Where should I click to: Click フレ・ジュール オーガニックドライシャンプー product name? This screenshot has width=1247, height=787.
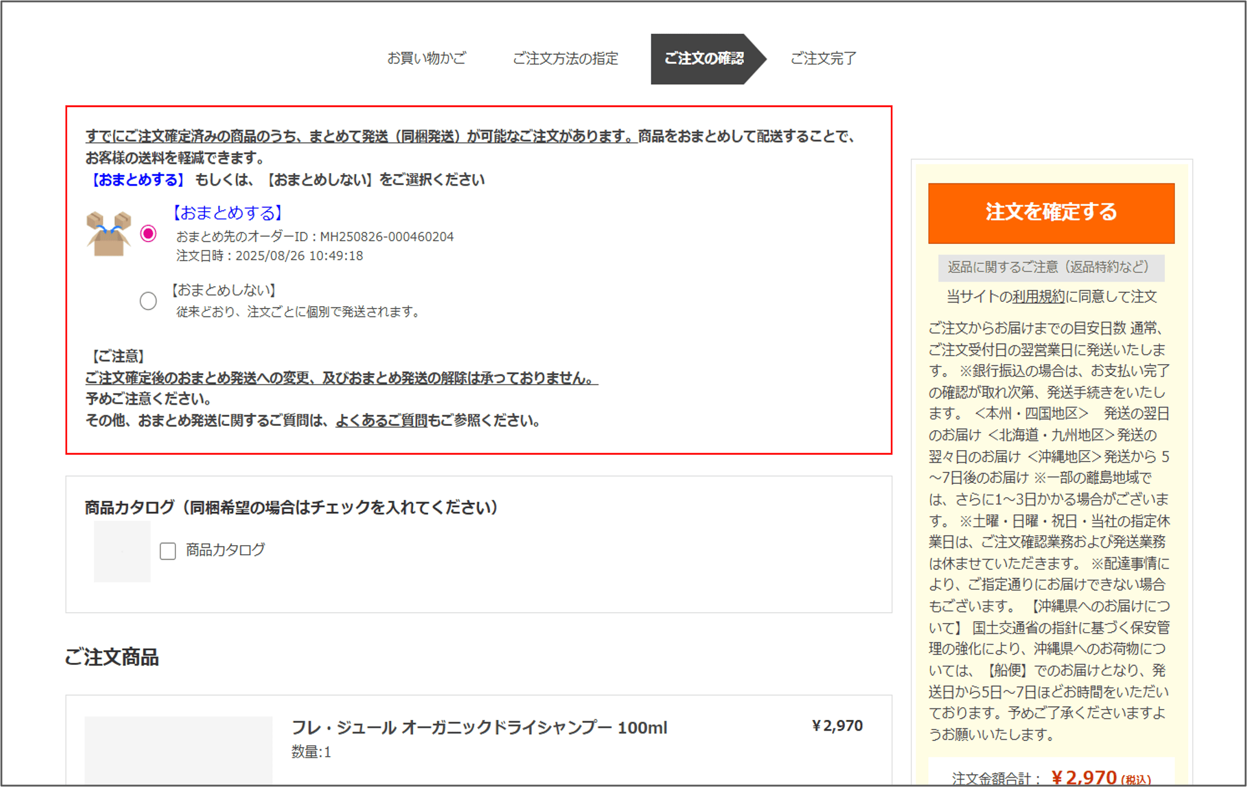479,728
